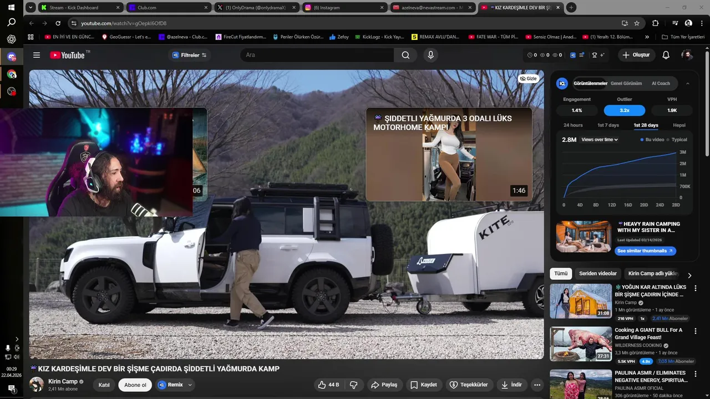Open Views over time dropdown

tap(600, 140)
